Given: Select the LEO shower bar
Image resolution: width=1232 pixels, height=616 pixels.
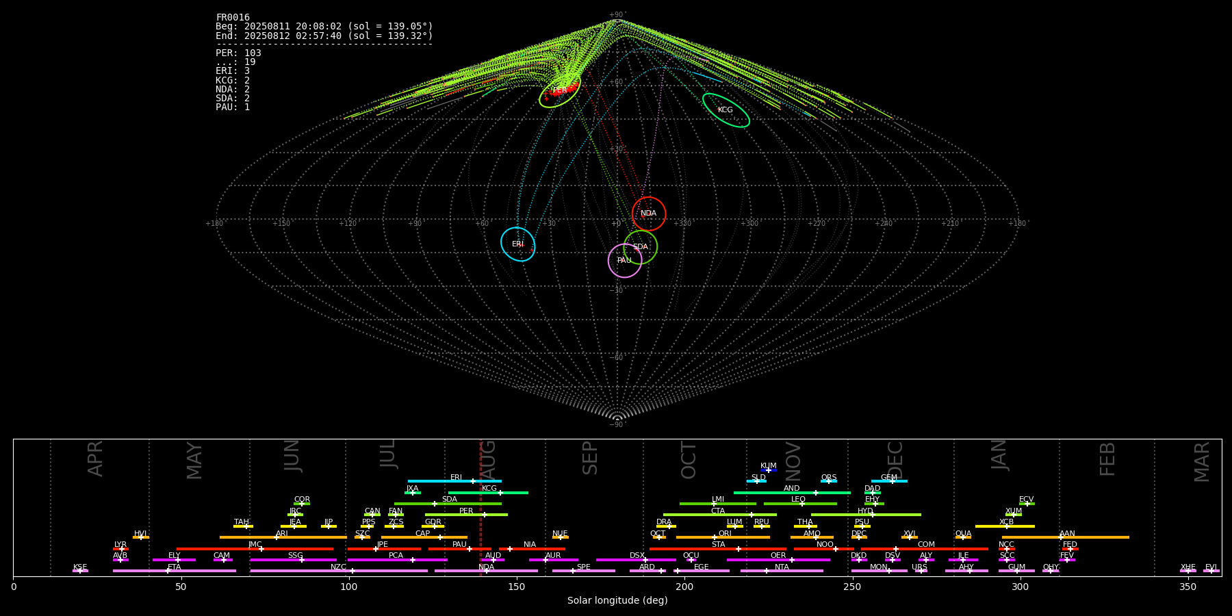Looking at the screenshot, I should (800, 504).
